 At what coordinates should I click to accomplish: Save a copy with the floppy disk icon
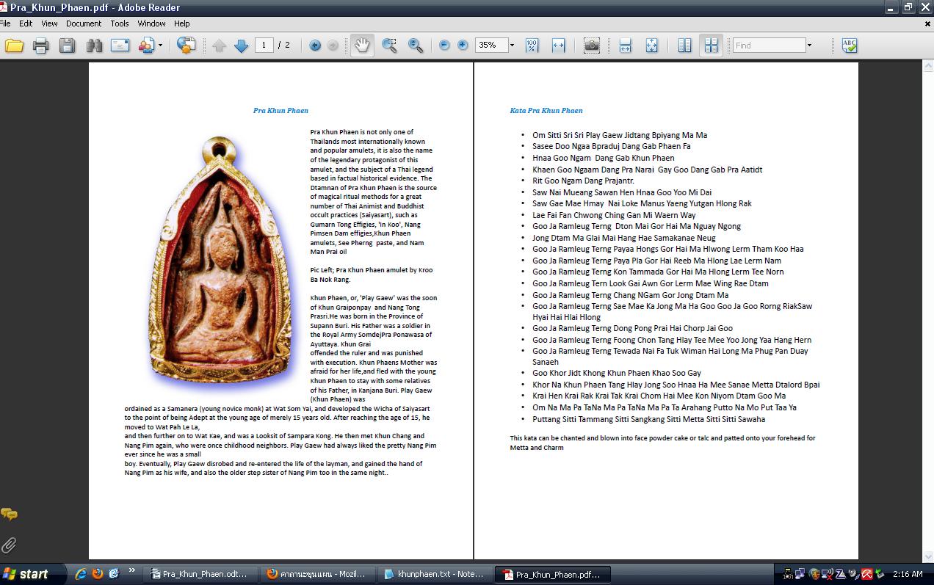pos(67,46)
